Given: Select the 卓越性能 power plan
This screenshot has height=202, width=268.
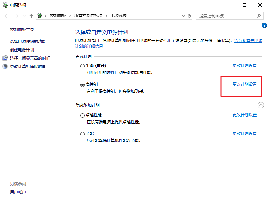Looking at the screenshot, I should point(82,115).
